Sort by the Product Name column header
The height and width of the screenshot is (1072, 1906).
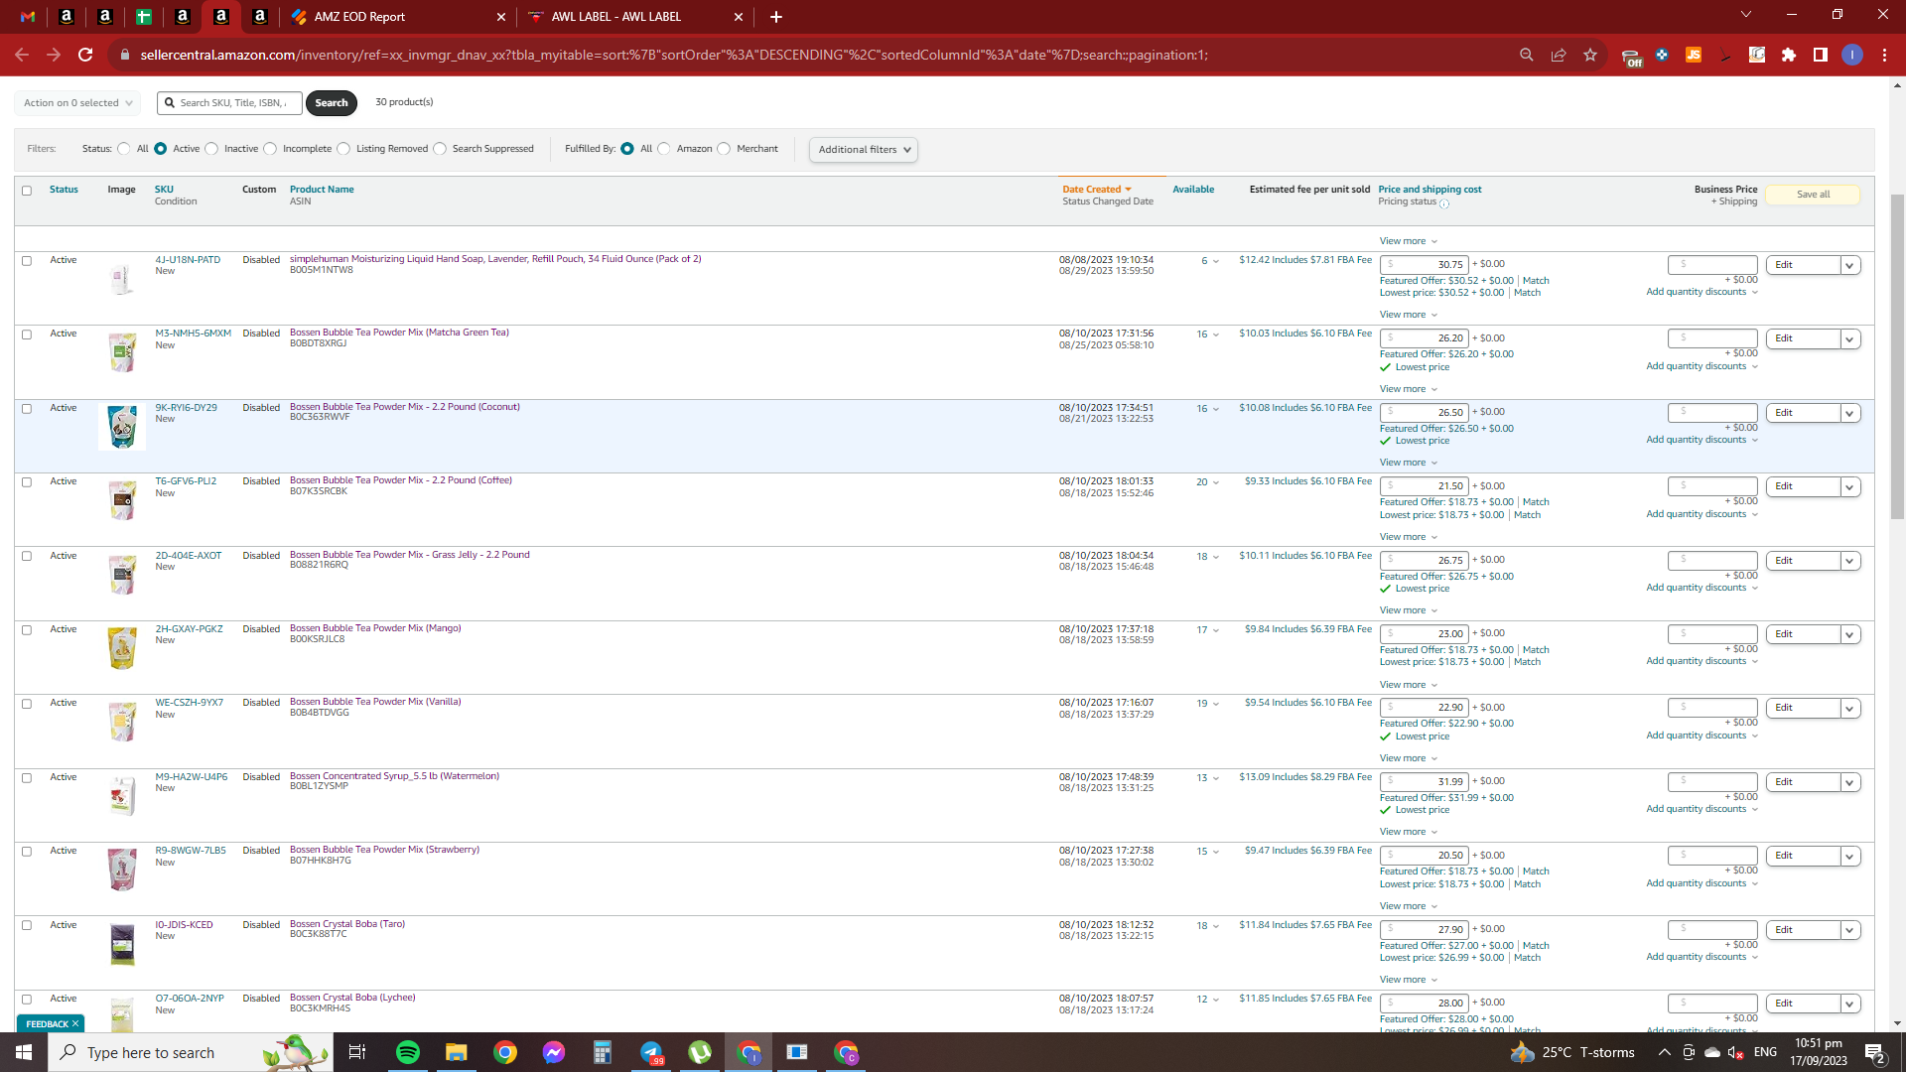pos(322,190)
